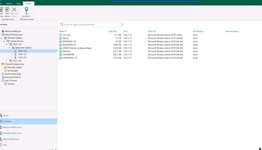The height and width of the screenshot is (150, 262).
Task: Click the 10.6.1.50 host server icon
Action: pyautogui.click(x=16, y=57)
